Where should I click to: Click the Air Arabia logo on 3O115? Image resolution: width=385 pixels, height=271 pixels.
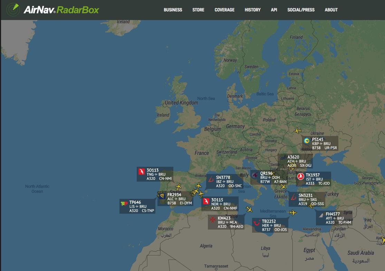tap(206, 201)
